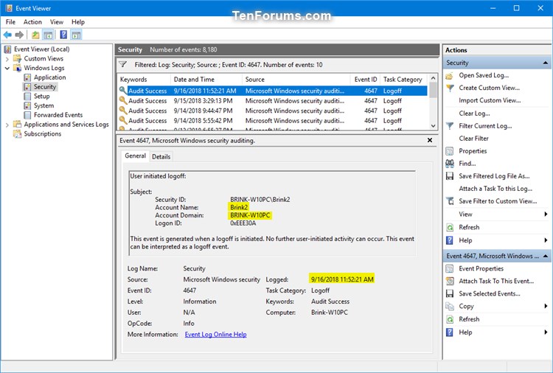Click the Open Saved Log folder icon
The height and width of the screenshot is (373, 553).
tap(450, 75)
